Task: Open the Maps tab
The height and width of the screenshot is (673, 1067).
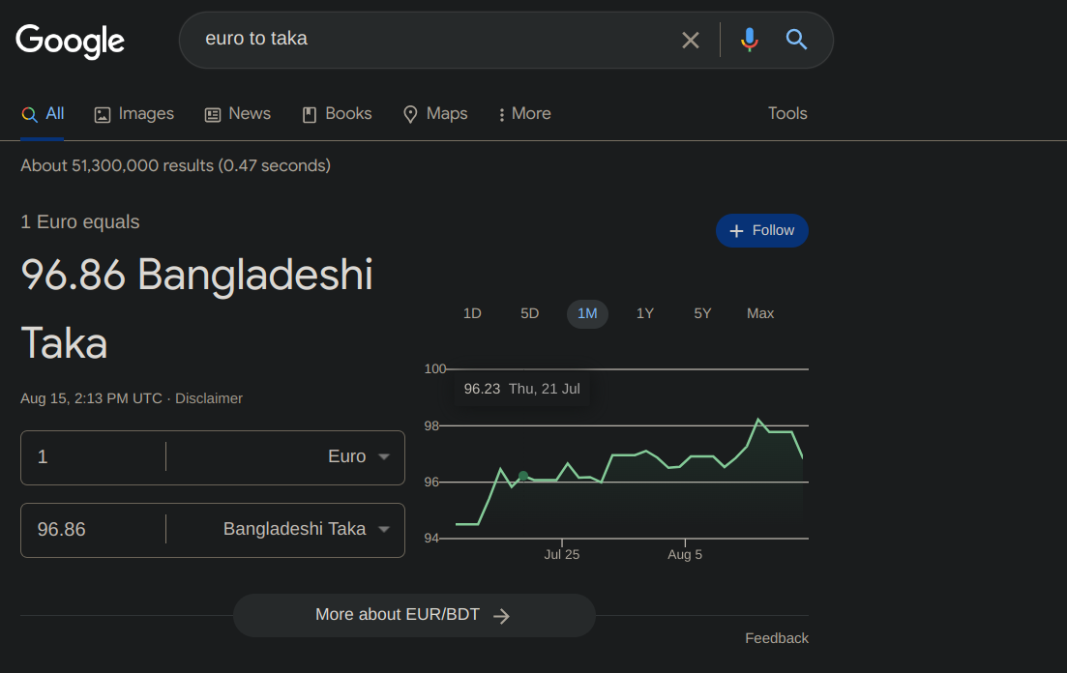Action: 435,114
